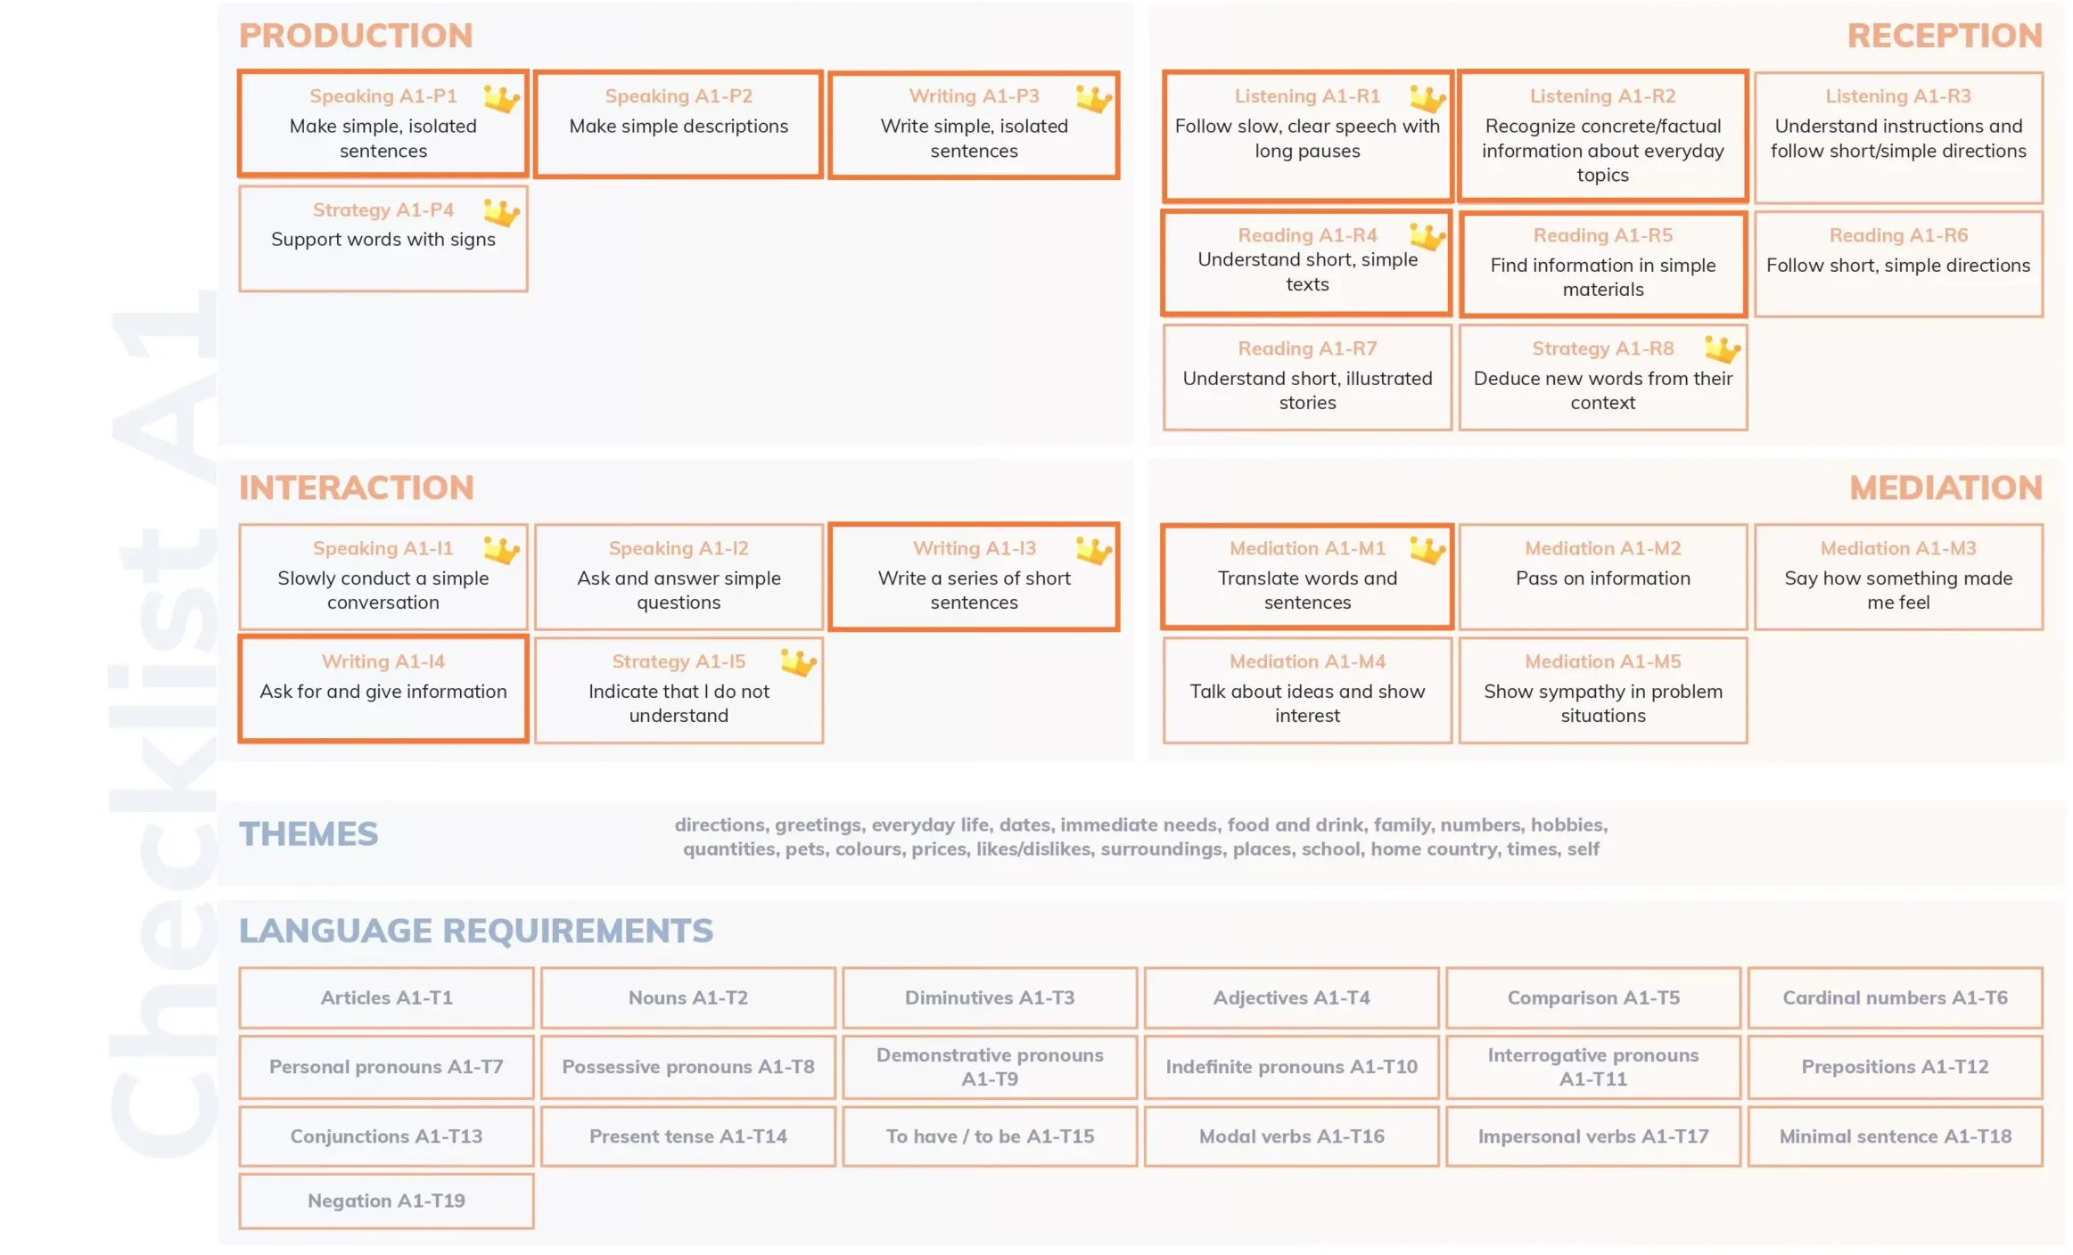The height and width of the screenshot is (1255, 2073).
Task: Select Possessive pronouns A1-T8
Action: coord(687,1067)
